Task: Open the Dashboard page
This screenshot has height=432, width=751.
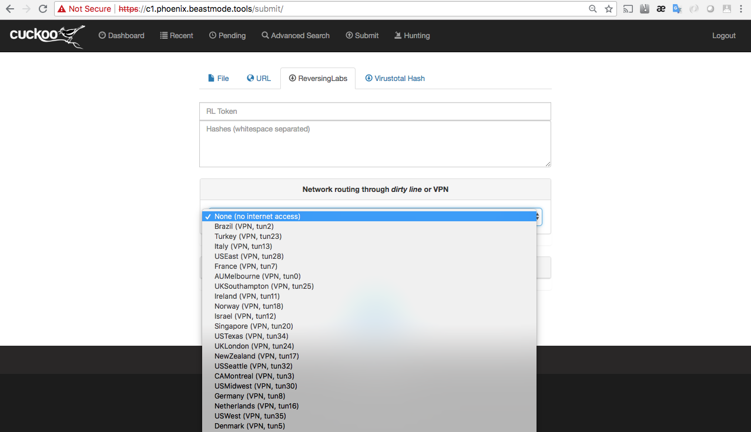Action: [121, 36]
